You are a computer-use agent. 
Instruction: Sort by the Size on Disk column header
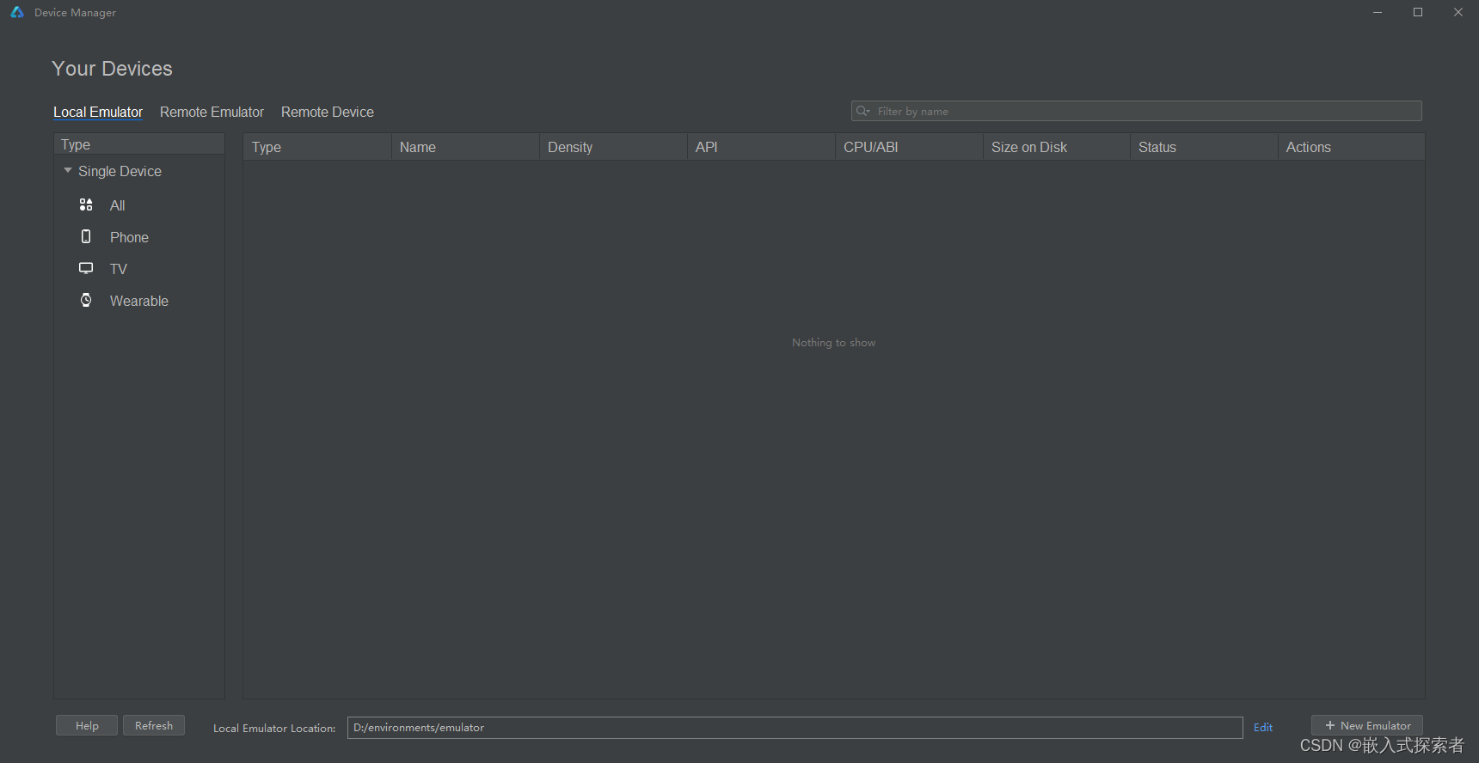[x=1057, y=147]
